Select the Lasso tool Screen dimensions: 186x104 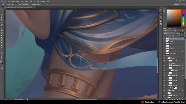click(2, 15)
